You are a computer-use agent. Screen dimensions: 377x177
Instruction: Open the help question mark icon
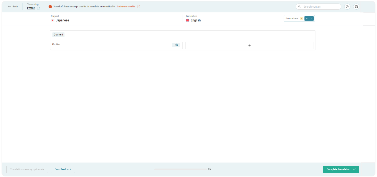click(x=347, y=6)
